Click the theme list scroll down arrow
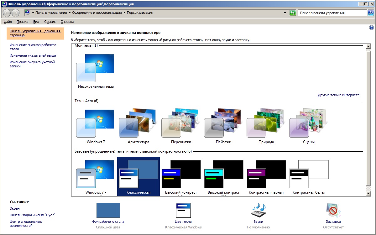 coord(368,194)
